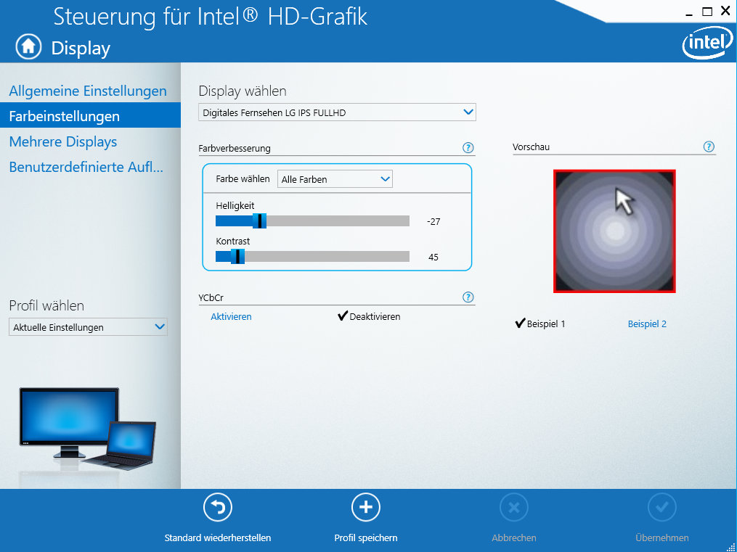Click the Profil speichern label
Screen dimensions: 737x552
coord(366,538)
